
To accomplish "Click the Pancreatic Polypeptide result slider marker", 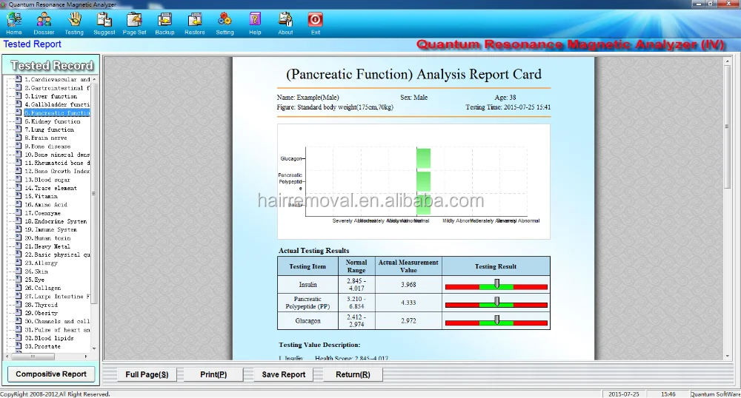I will (496, 301).
